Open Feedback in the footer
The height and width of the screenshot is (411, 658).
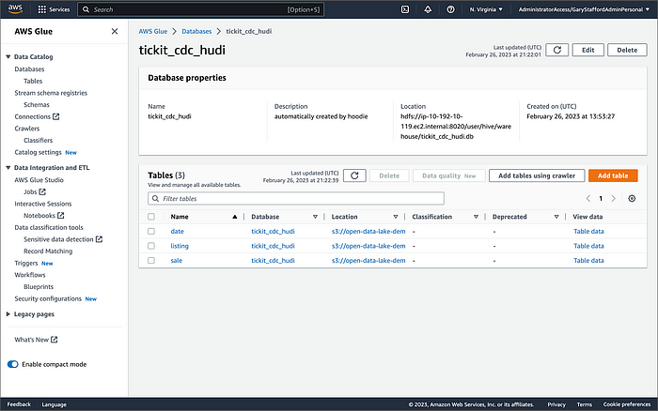click(x=19, y=404)
